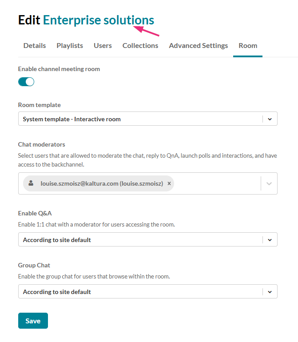Click Q&A According to site default field
The width and height of the screenshot is (298, 342).
point(148,239)
